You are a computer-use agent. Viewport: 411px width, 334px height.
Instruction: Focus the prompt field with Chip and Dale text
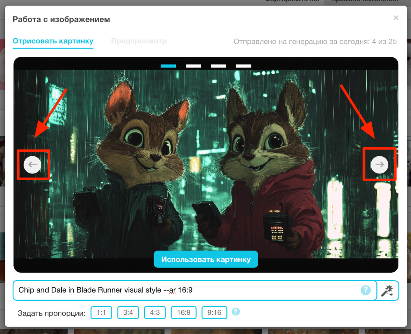coord(195,291)
